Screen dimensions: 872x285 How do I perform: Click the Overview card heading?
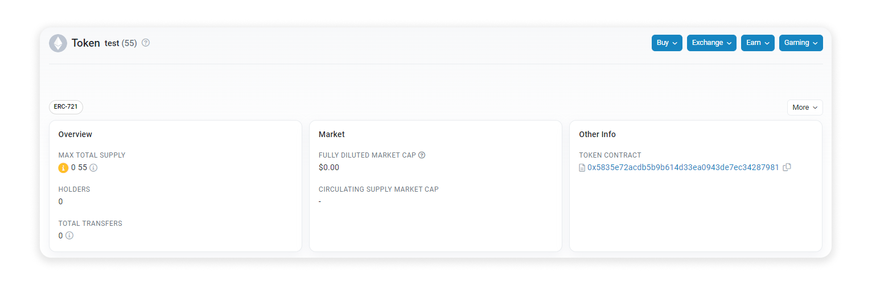(75, 134)
